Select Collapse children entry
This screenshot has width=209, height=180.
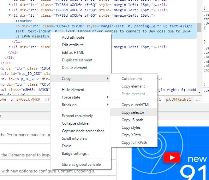point(81,123)
